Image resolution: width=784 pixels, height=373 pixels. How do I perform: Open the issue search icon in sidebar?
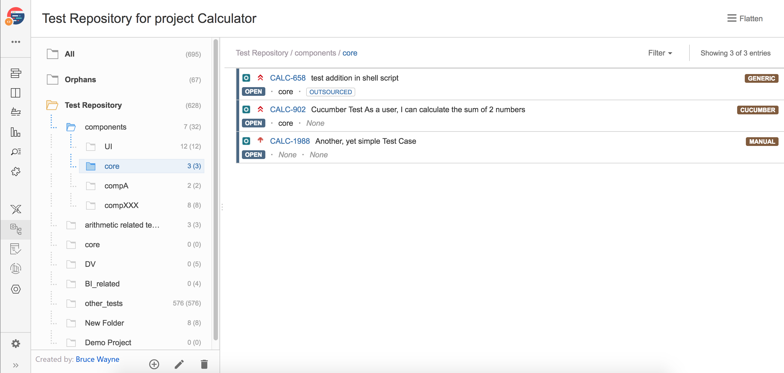pos(16,151)
